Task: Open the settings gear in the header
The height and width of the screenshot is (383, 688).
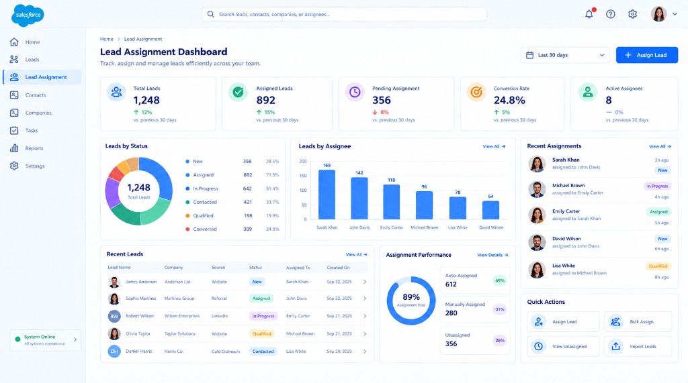Action: click(632, 14)
